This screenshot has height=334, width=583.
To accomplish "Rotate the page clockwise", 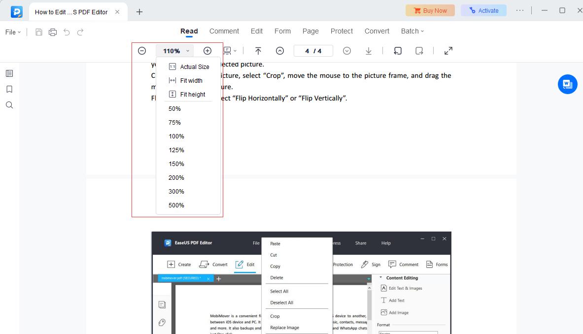I will [419, 51].
